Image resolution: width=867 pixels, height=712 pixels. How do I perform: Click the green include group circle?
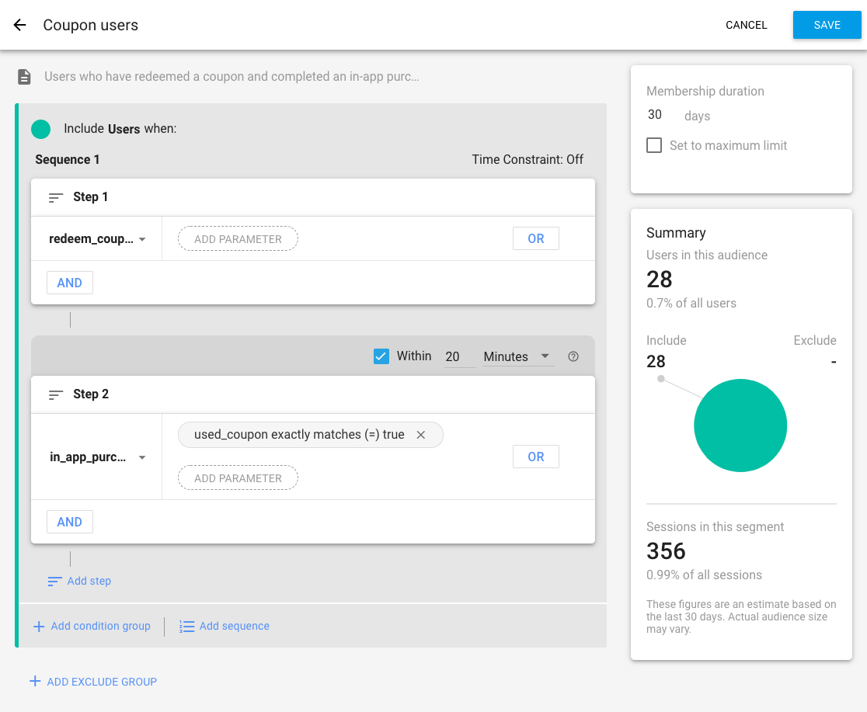click(x=41, y=129)
